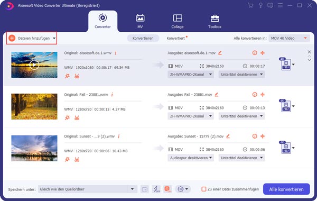Viewport: 317px width, 201px height.
Task: Choose output format icon for Sunset - 15779 (2).mov
Action: (x=286, y=148)
